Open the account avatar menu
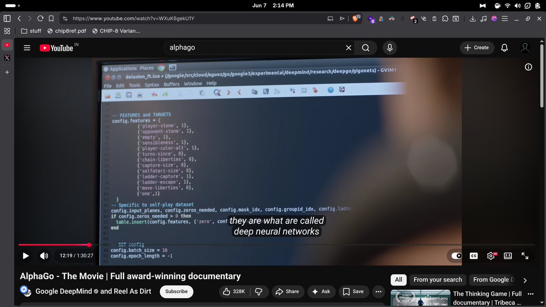546x307 pixels. [525, 48]
